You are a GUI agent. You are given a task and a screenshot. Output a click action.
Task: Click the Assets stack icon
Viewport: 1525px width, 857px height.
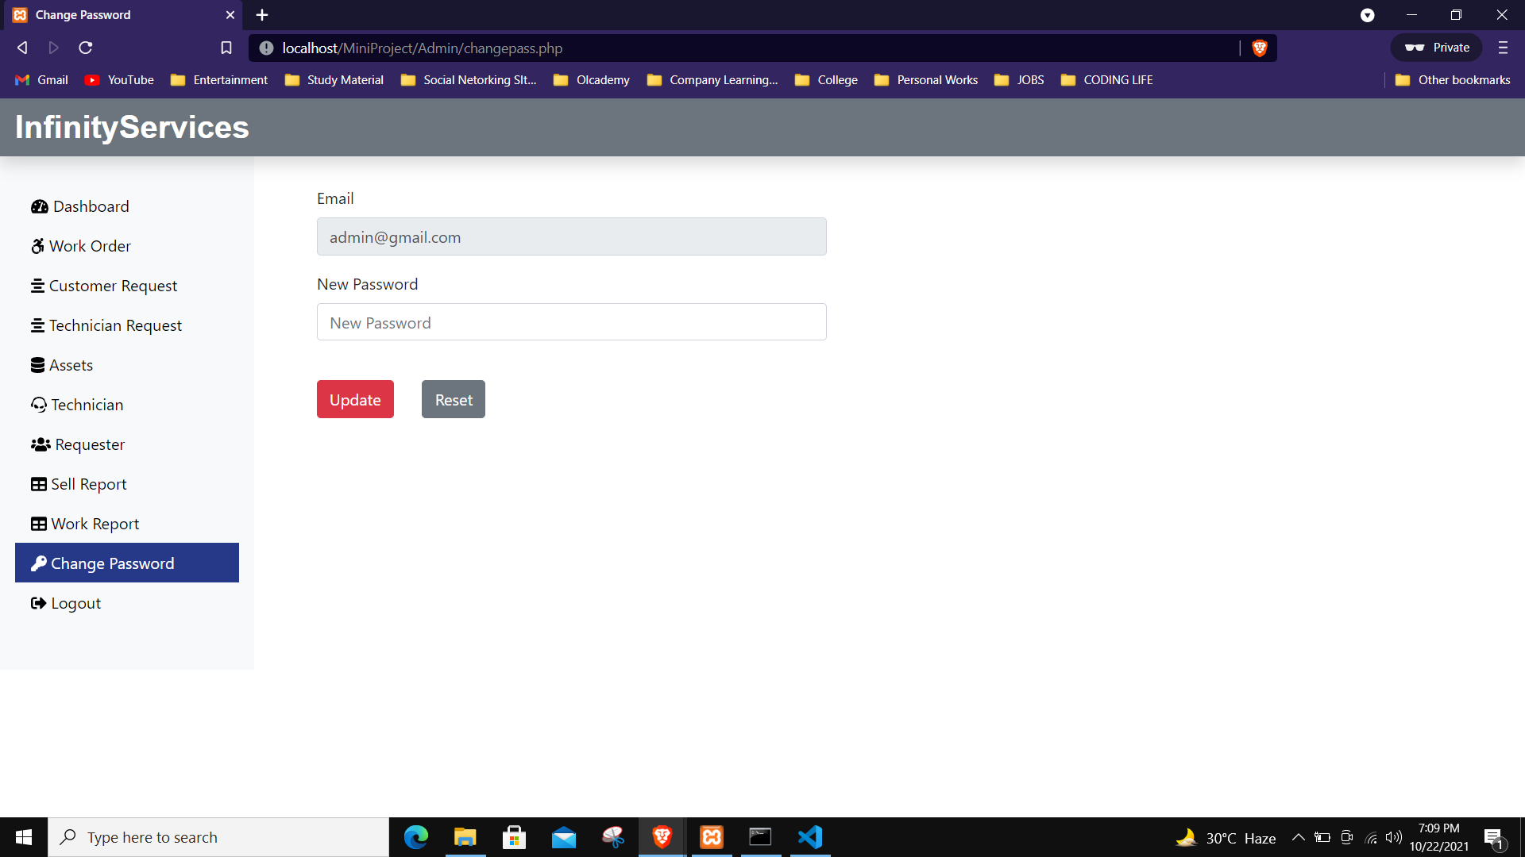pyautogui.click(x=38, y=365)
